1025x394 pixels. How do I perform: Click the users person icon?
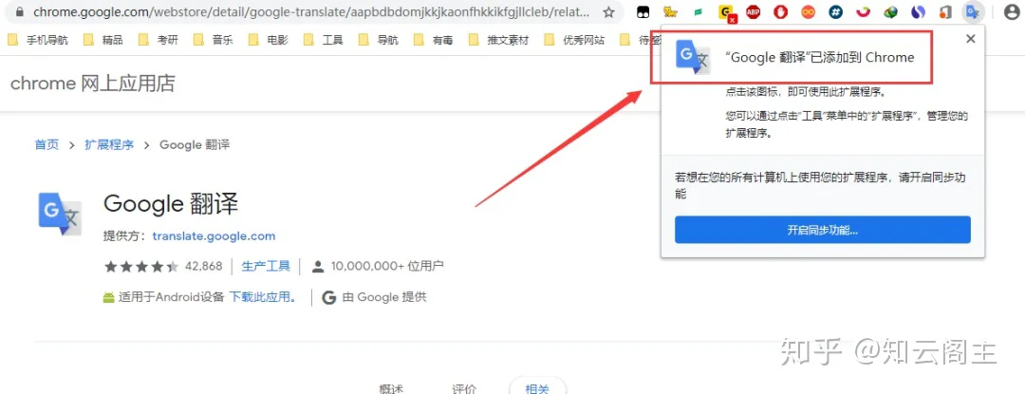(x=318, y=266)
